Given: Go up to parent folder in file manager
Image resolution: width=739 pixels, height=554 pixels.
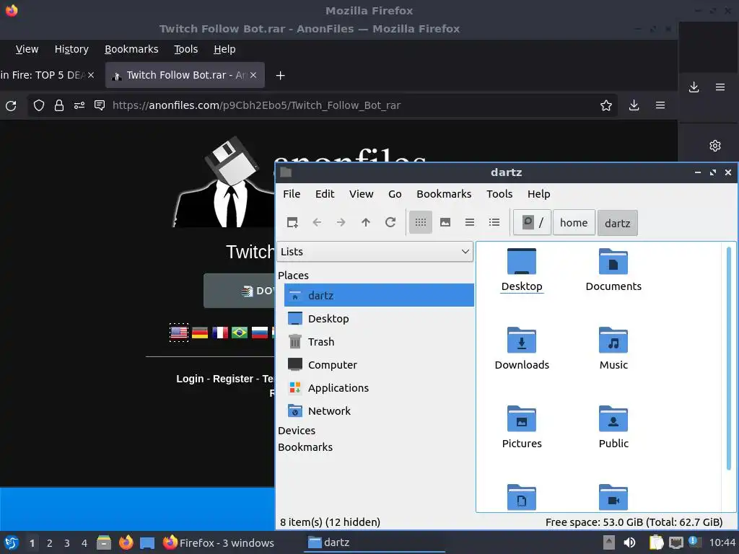Looking at the screenshot, I should coord(366,222).
